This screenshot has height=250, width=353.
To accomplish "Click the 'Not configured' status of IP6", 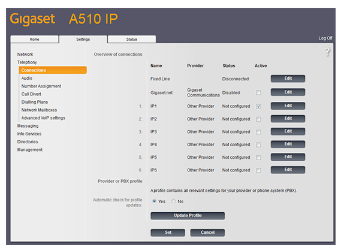I will click(236, 170).
